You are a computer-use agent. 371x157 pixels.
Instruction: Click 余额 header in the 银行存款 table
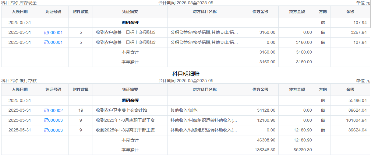point(350,89)
